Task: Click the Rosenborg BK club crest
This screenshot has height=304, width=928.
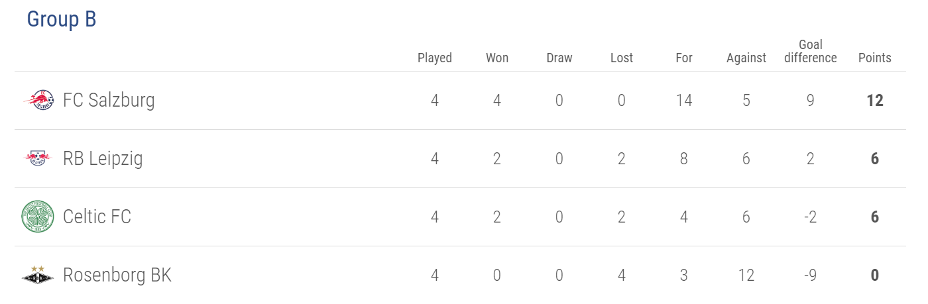Action: coord(38,275)
